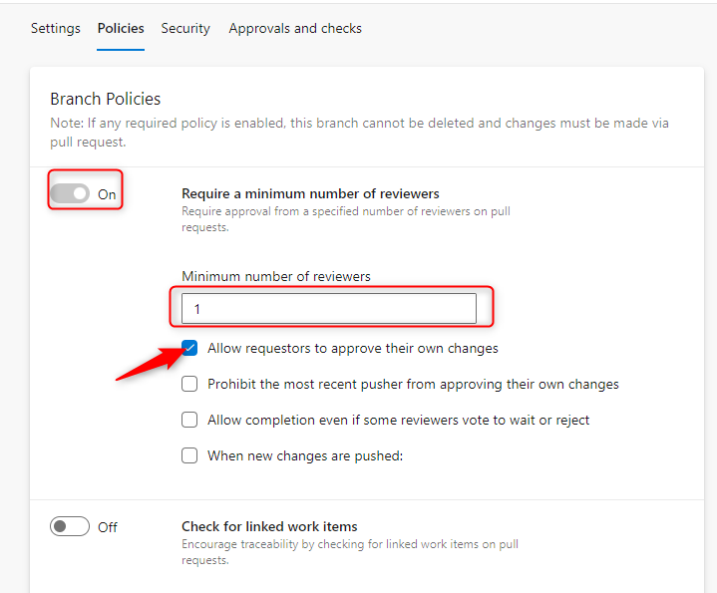Enable Allow completion despite wait or reject votes
The image size is (717, 593).
click(x=189, y=420)
